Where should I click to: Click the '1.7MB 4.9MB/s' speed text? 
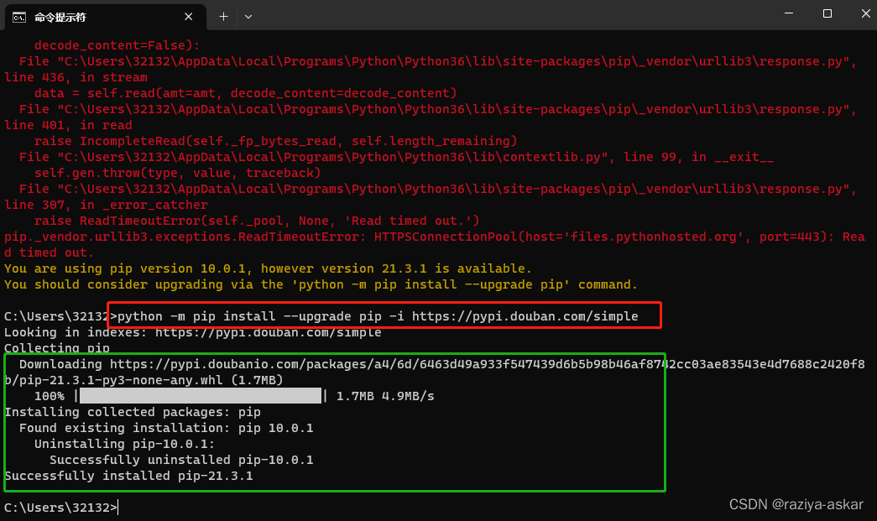click(x=385, y=396)
